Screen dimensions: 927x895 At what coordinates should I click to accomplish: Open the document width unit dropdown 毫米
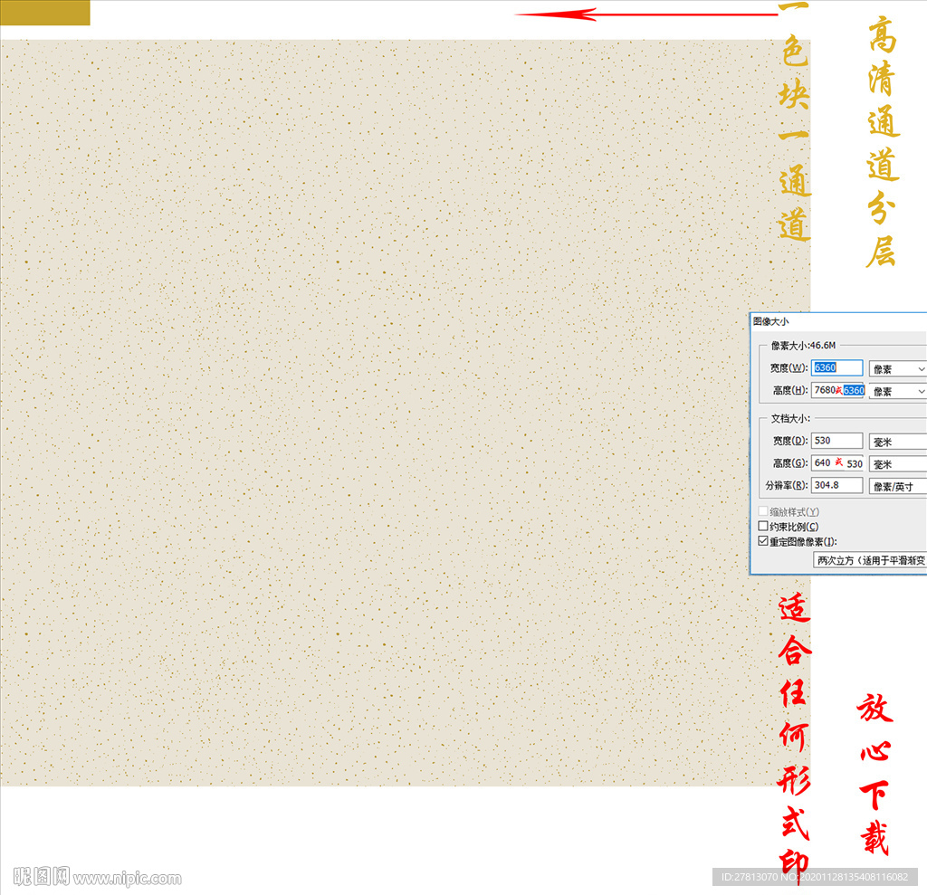pyautogui.click(x=897, y=442)
